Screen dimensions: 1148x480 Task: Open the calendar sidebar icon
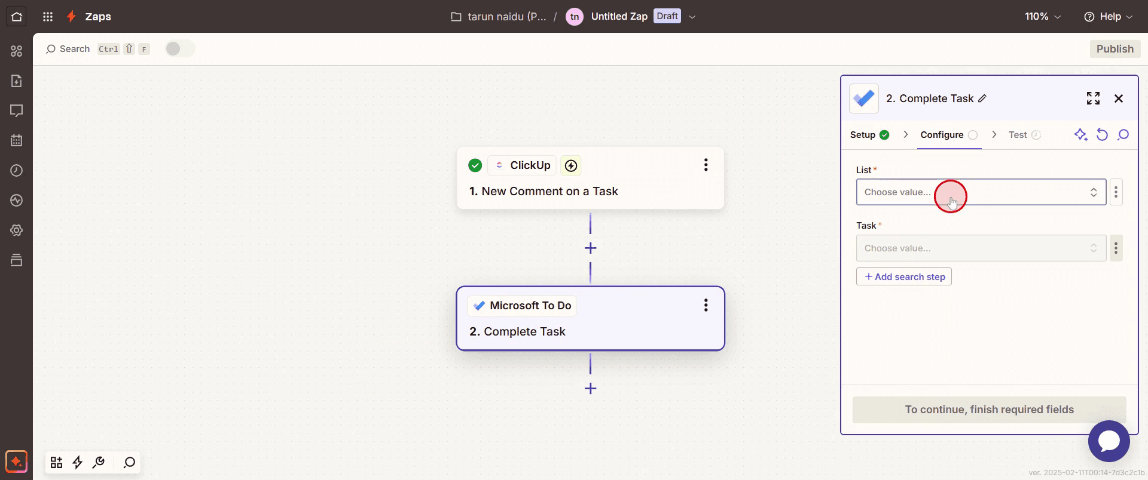click(x=17, y=141)
